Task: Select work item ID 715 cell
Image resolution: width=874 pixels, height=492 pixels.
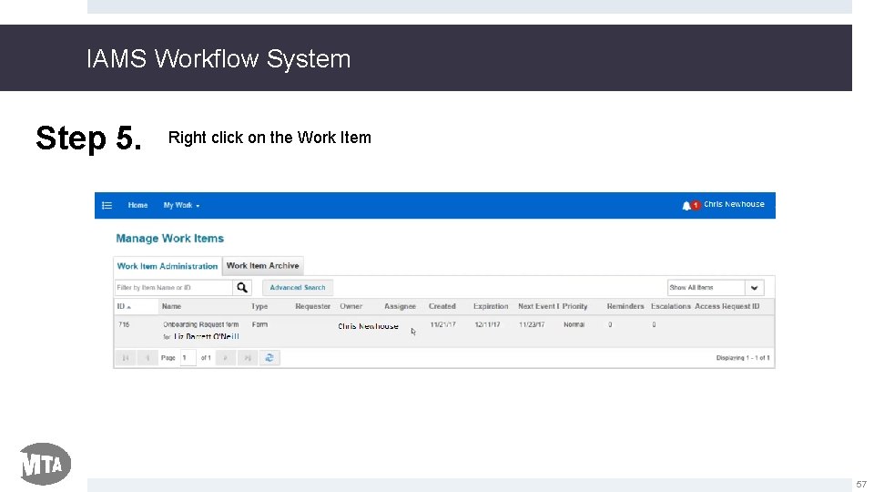Action: (x=124, y=324)
